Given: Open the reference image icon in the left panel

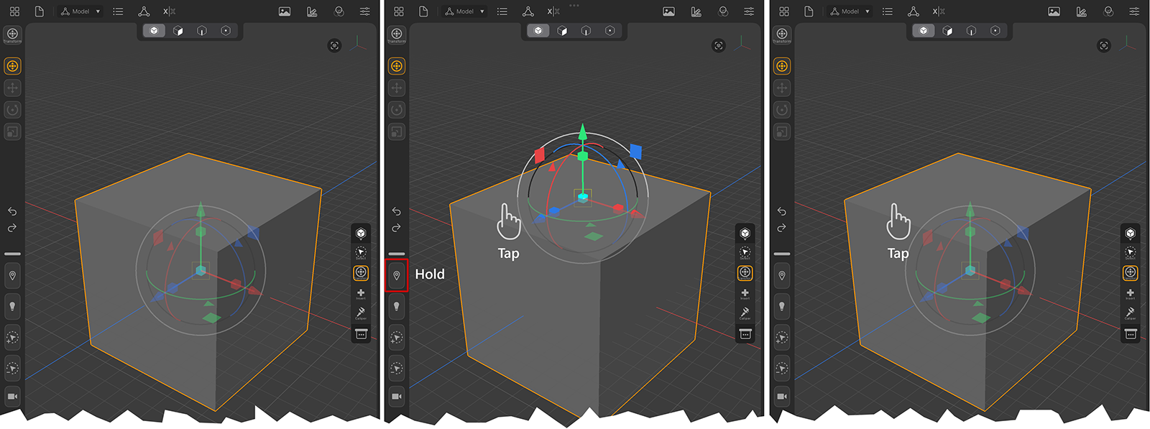Looking at the screenshot, I should click(x=285, y=11).
